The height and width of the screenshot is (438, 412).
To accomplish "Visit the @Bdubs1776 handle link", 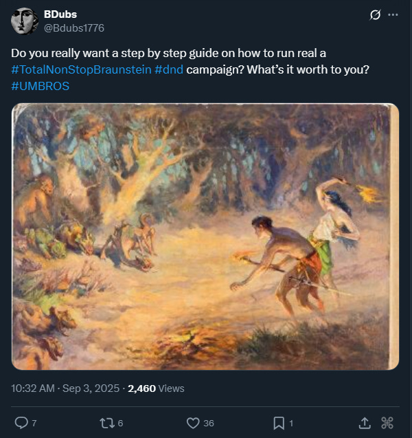I will (74, 28).
